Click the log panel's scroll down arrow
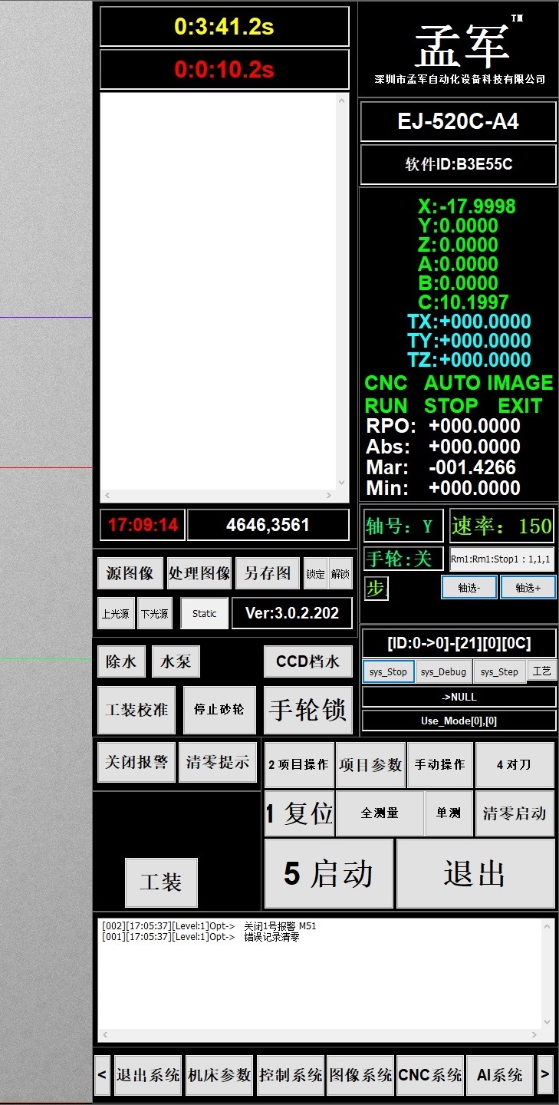559x1105 pixels. [x=547, y=1021]
